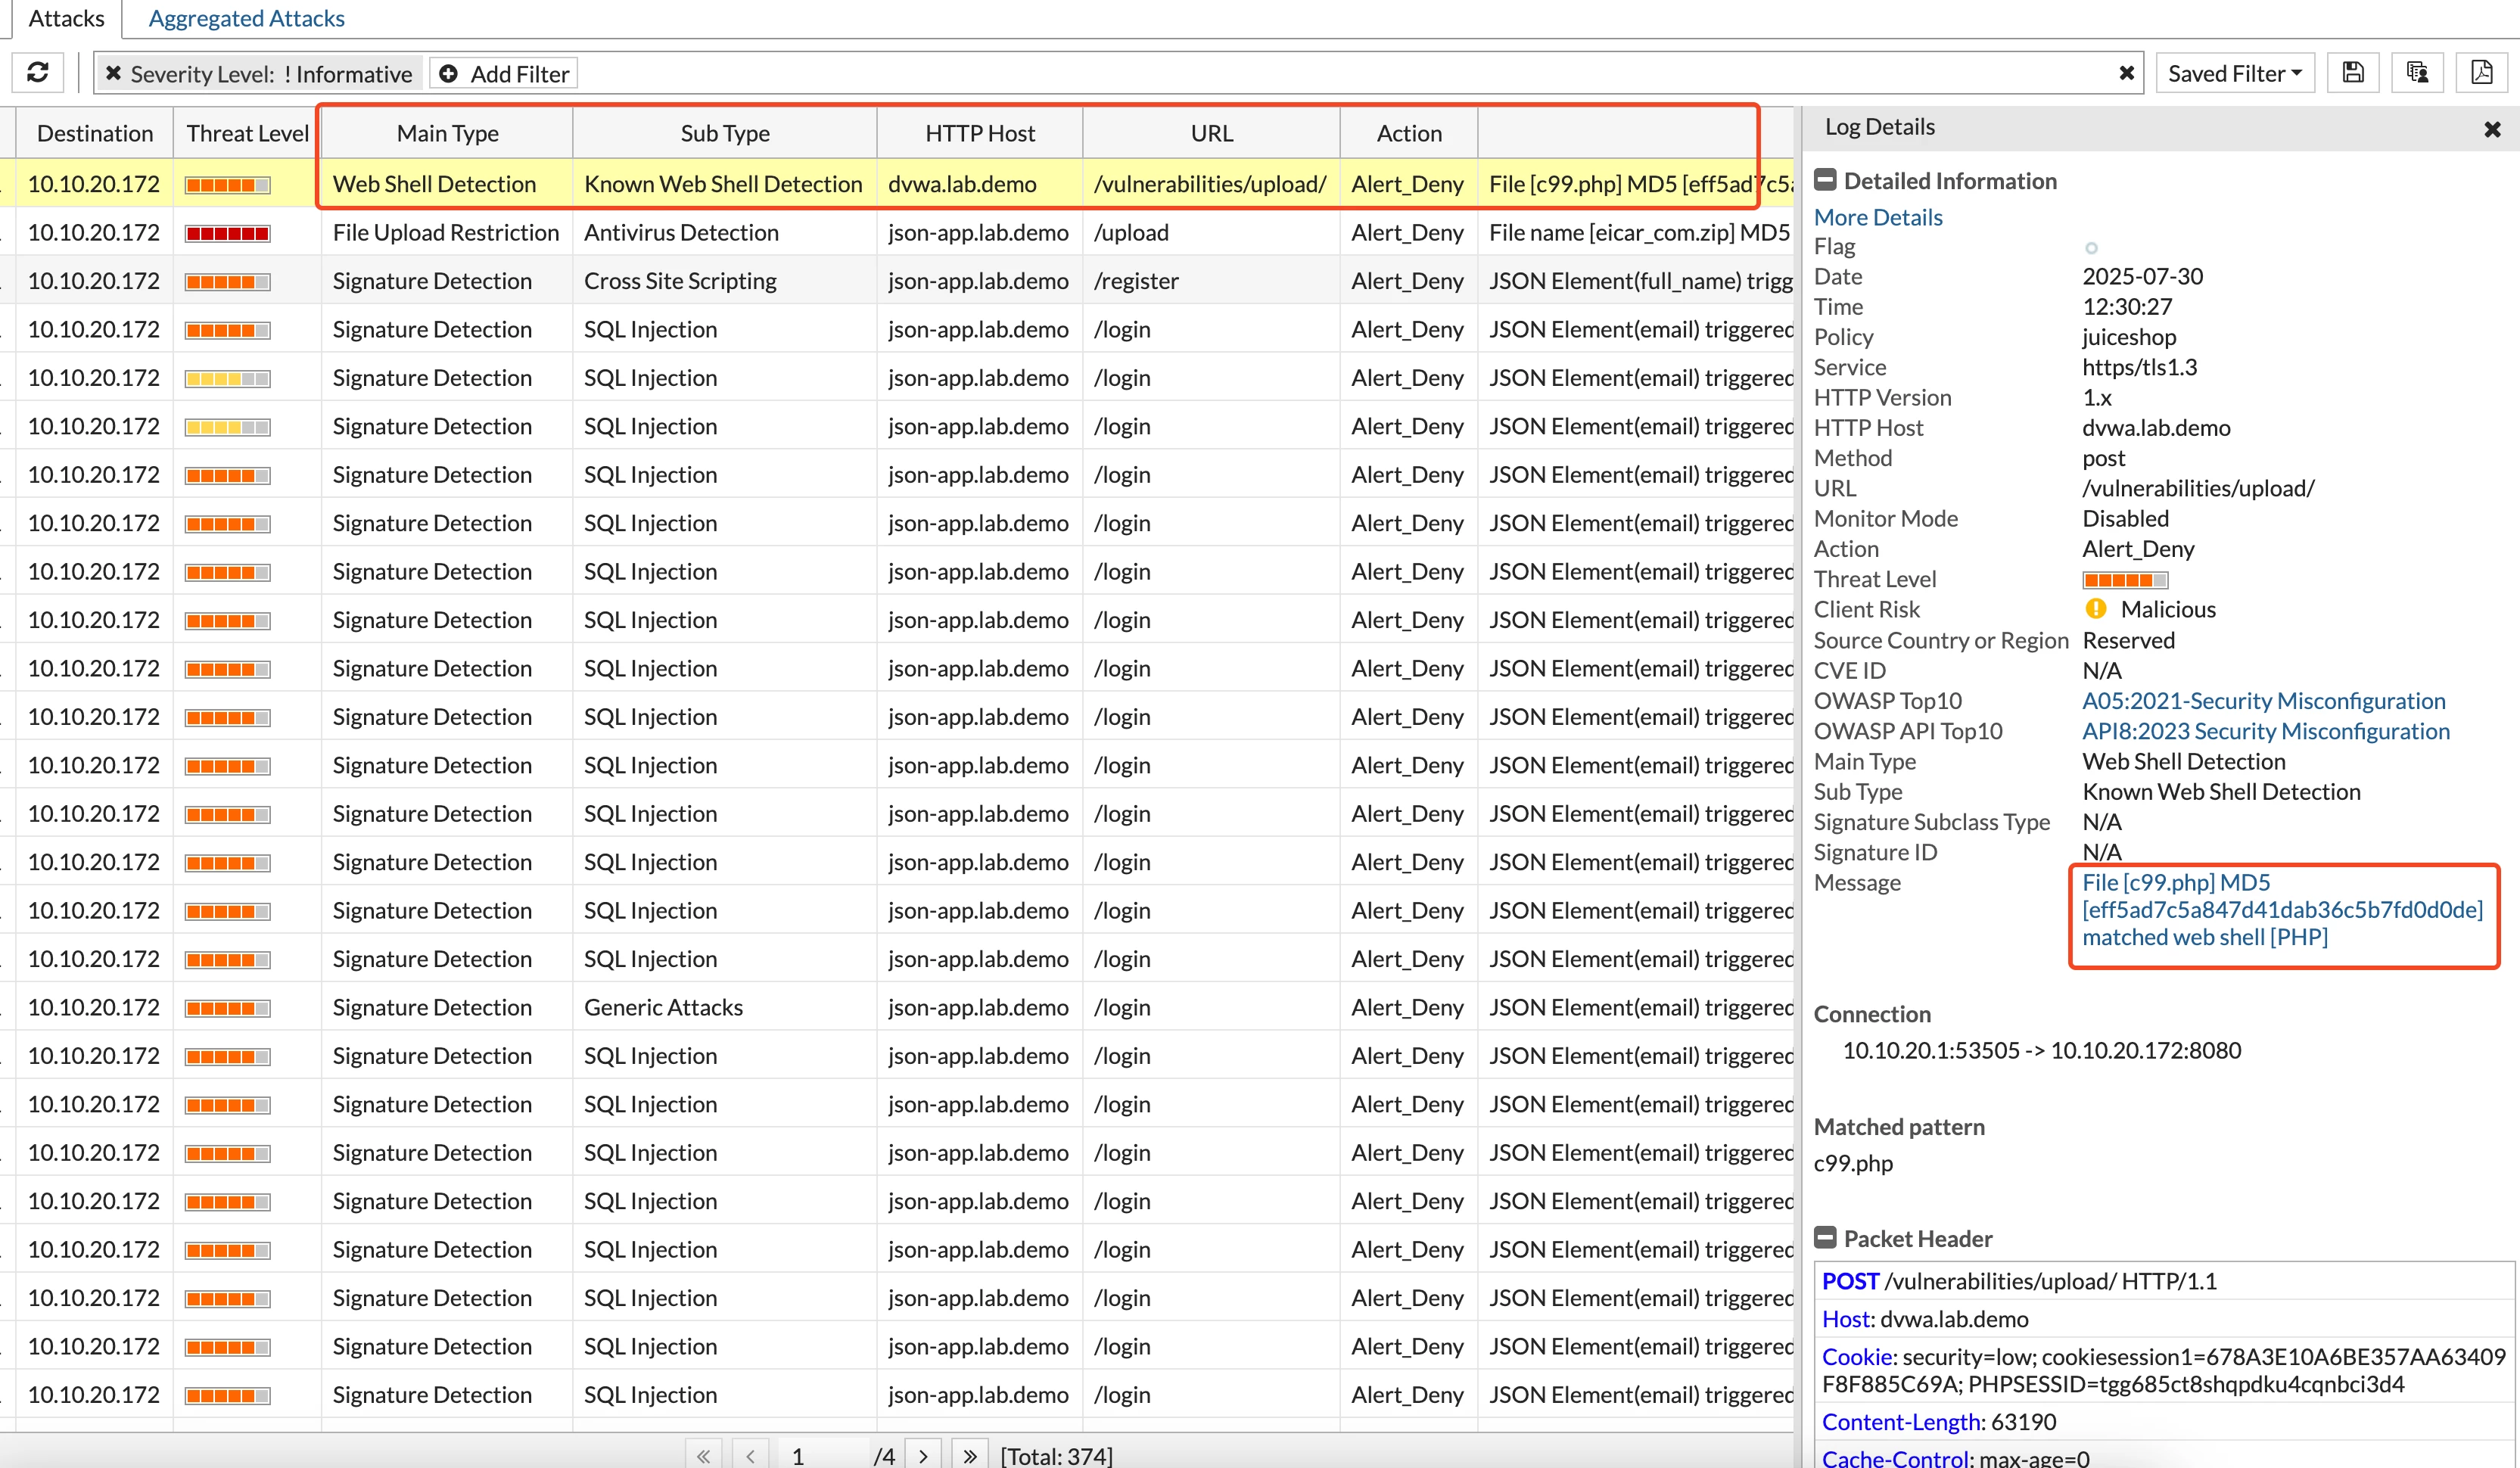Click the c99.php web shell message link
Image resolution: width=2520 pixels, height=1468 pixels.
(2282, 910)
